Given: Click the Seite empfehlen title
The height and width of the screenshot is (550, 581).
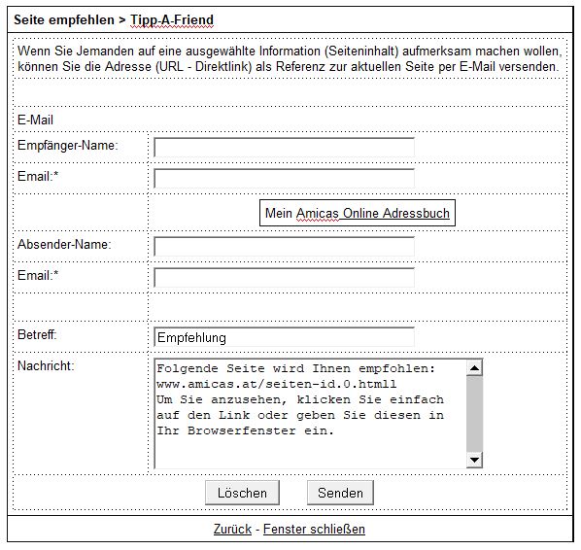Looking at the screenshot, I should 64,20.
